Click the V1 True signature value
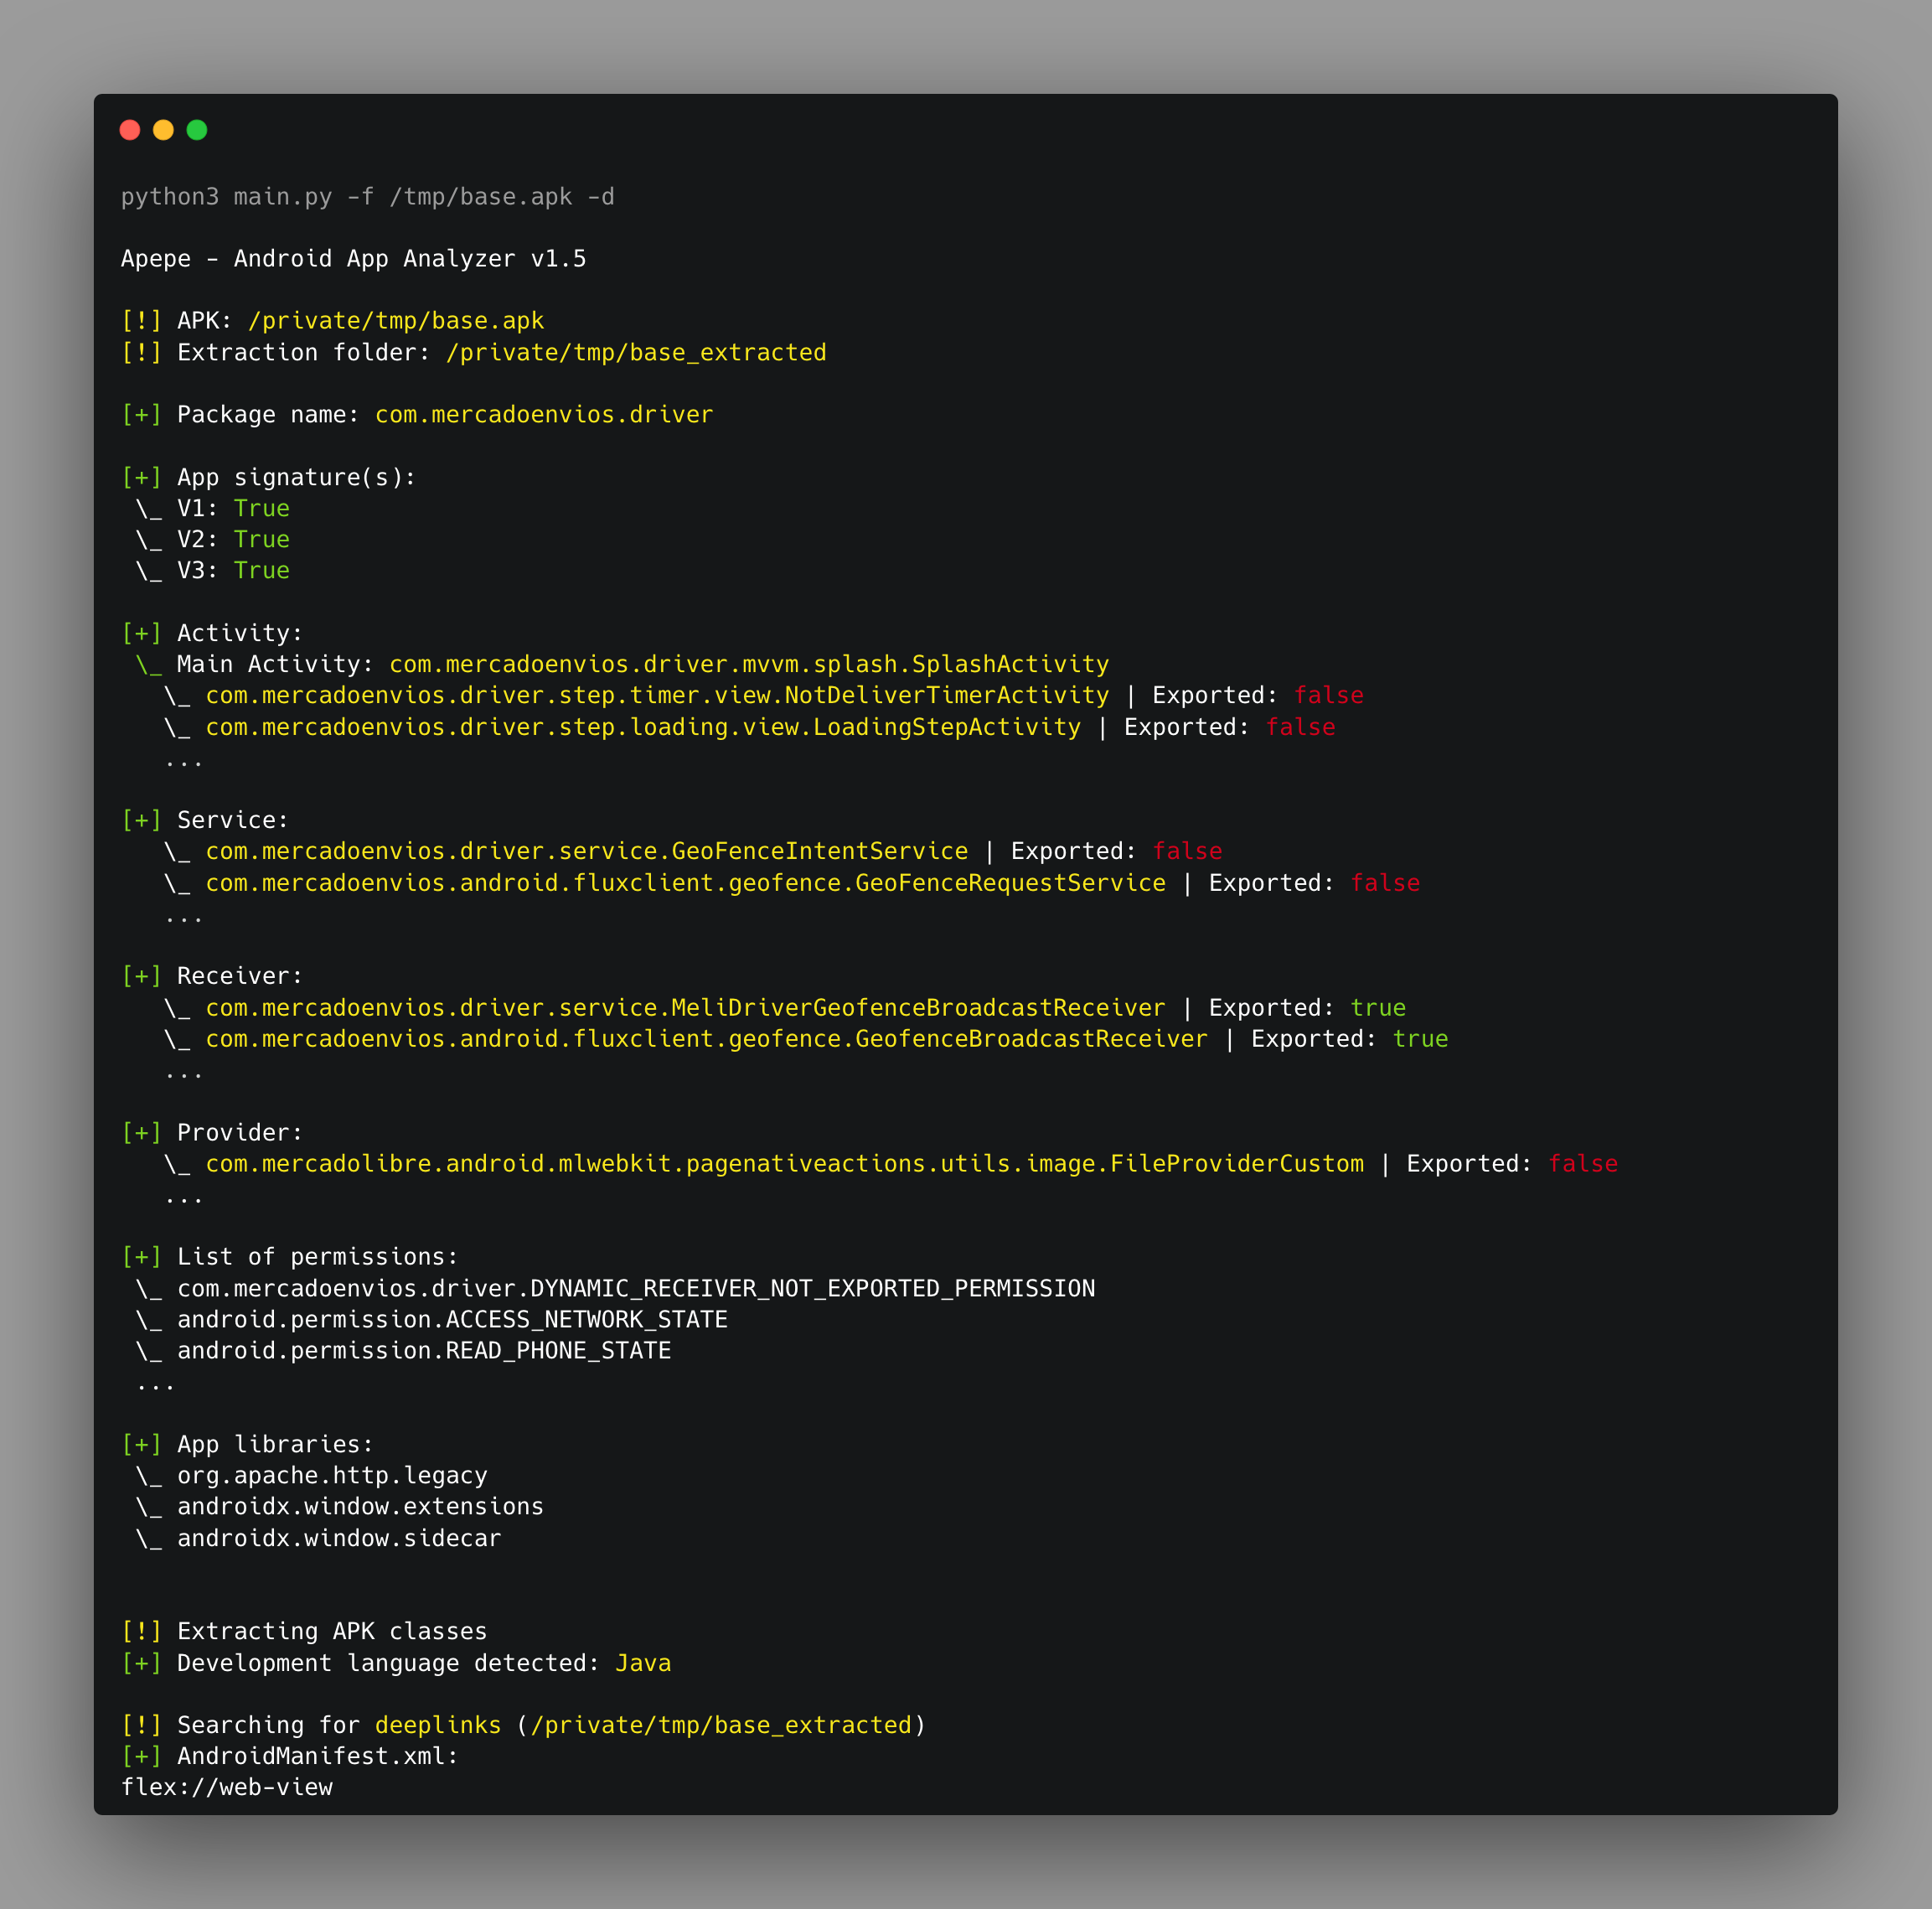The height and width of the screenshot is (1909, 1932). coord(262,509)
